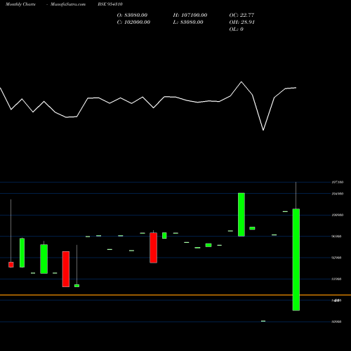Viewport: 351px width, 351px height.
Task: Click the topmost price axis label starting with 107
Action: [x=338, y=182]
